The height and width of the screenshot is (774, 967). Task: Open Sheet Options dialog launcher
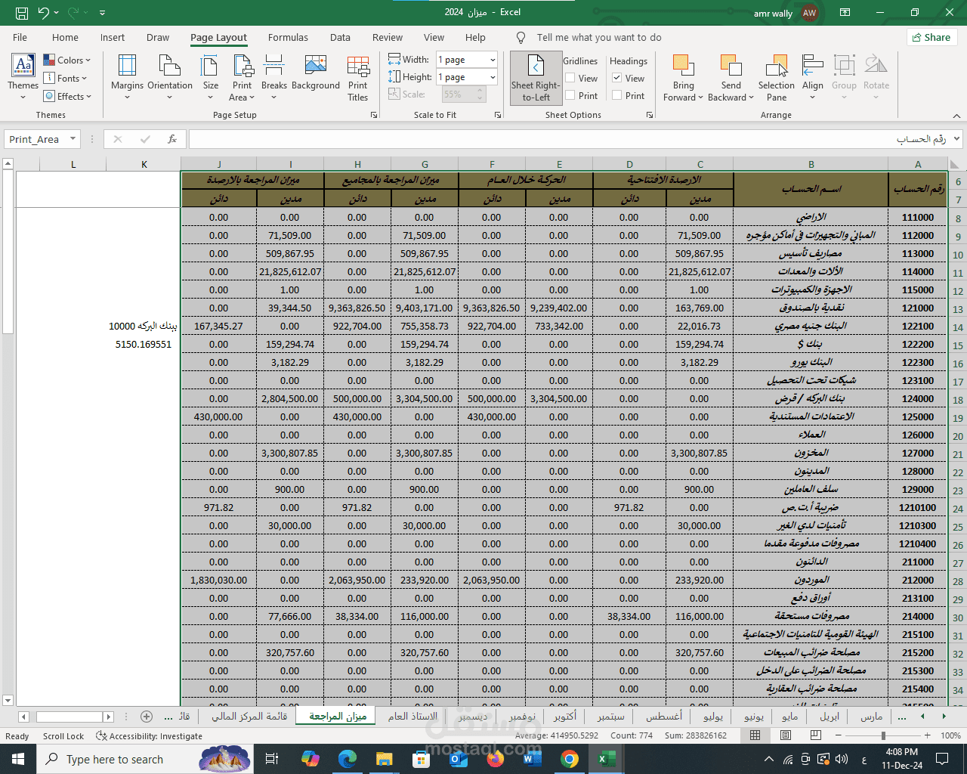650,115
